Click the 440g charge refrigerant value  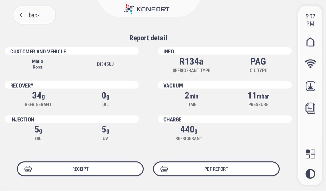click(x=189, y=130)
